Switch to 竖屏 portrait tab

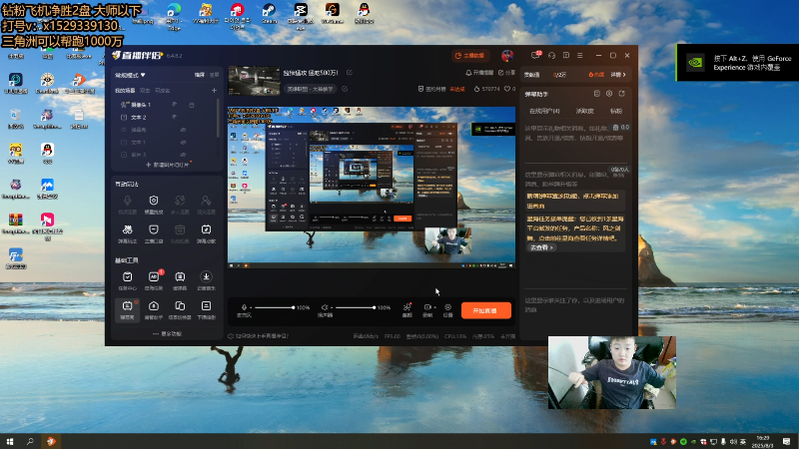pos(215,75)
